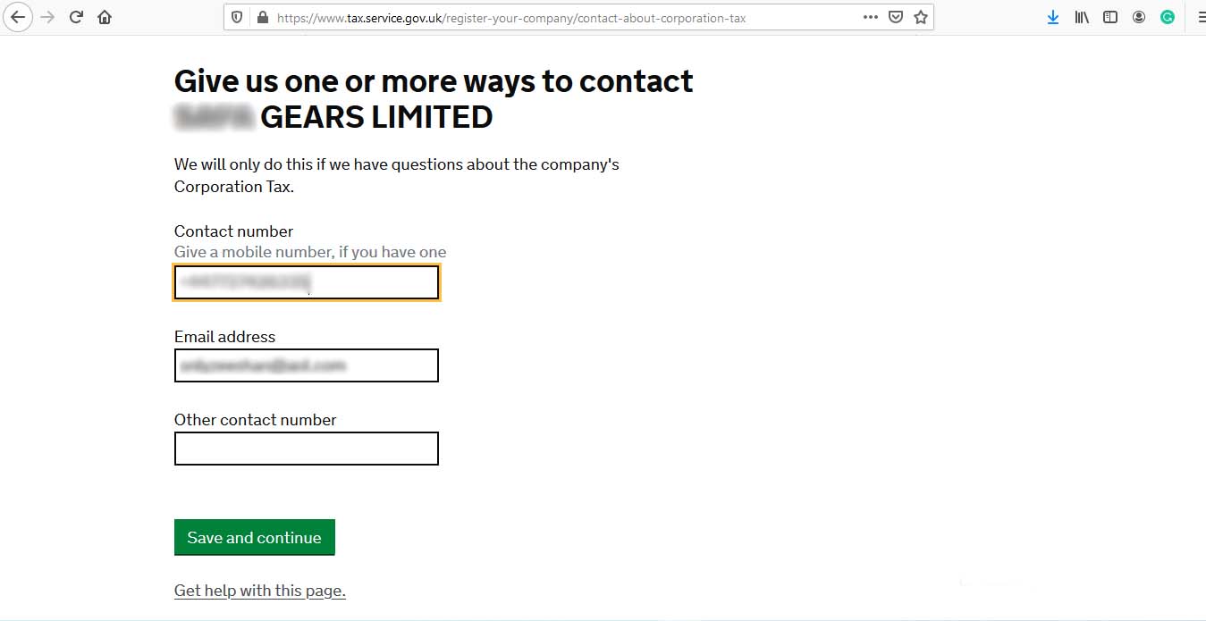Go to the browser home page
The width and height of the screenshot is (1206, 621).
pos(105,17)
